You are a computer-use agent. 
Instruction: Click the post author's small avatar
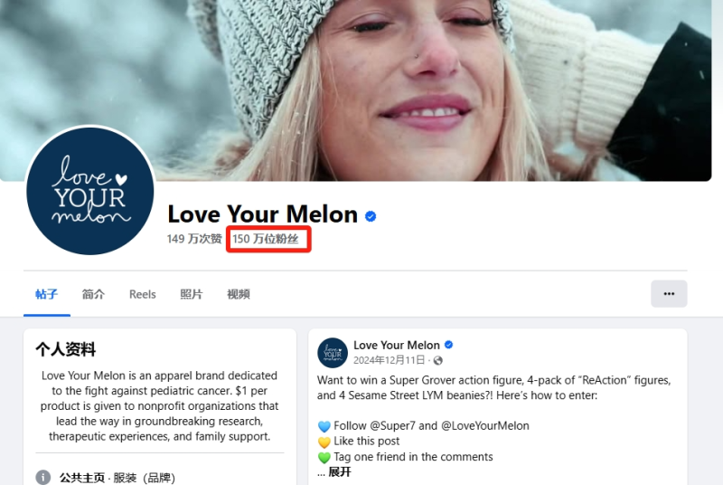point(332,353)
